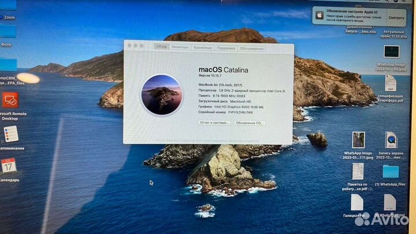Open the Хранилище tab
The width and height of the screenshot is (416, 234).
click(203, 48)
